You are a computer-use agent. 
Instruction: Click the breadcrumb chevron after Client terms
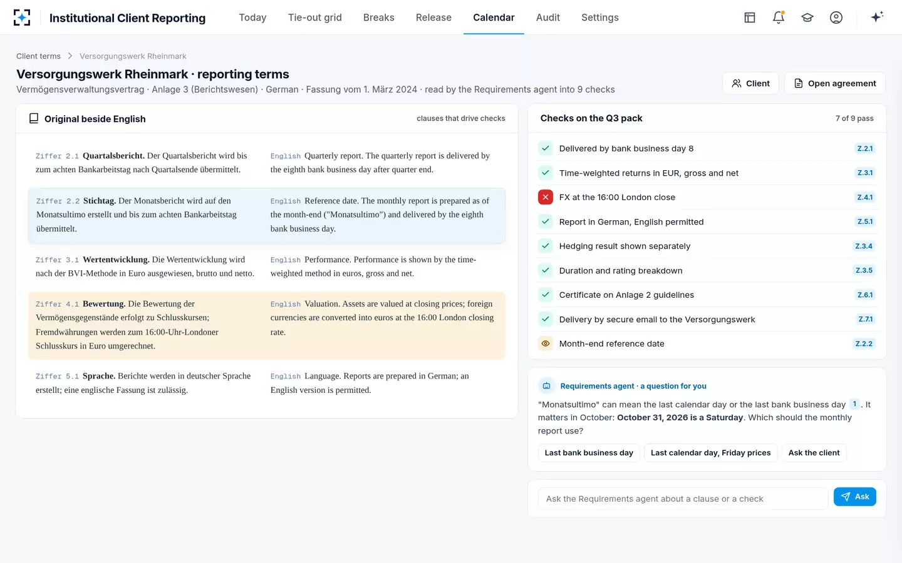click(x=70, y=56)
